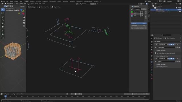Select the Annotate tool in viewport toolbar
182x102 pixels.
point(3,31)
